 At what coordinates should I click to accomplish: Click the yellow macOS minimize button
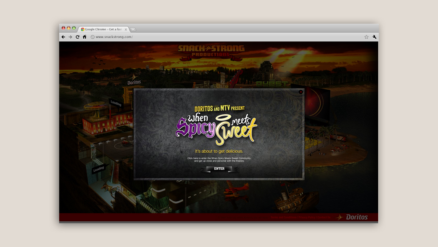pos(68,28)
